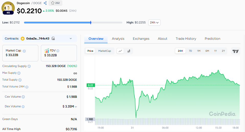Image resolution: width=245 pixels, height=132 pixels.
Task: Select 7D chart timeframe
Action: point(190,51)
